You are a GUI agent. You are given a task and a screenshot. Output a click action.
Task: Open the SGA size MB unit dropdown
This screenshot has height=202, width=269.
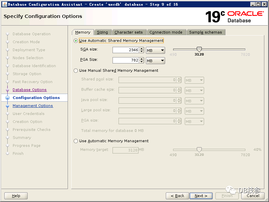pos(155,50)
